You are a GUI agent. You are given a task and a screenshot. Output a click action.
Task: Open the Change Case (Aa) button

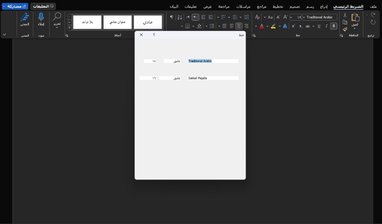tap(270, 17)
